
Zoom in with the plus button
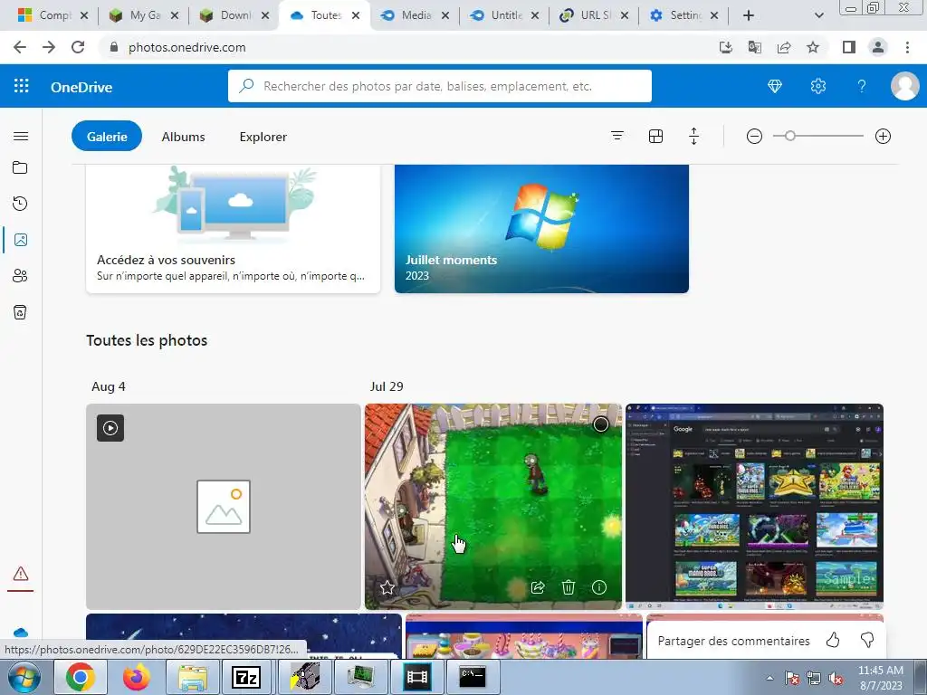click(883, 137)
